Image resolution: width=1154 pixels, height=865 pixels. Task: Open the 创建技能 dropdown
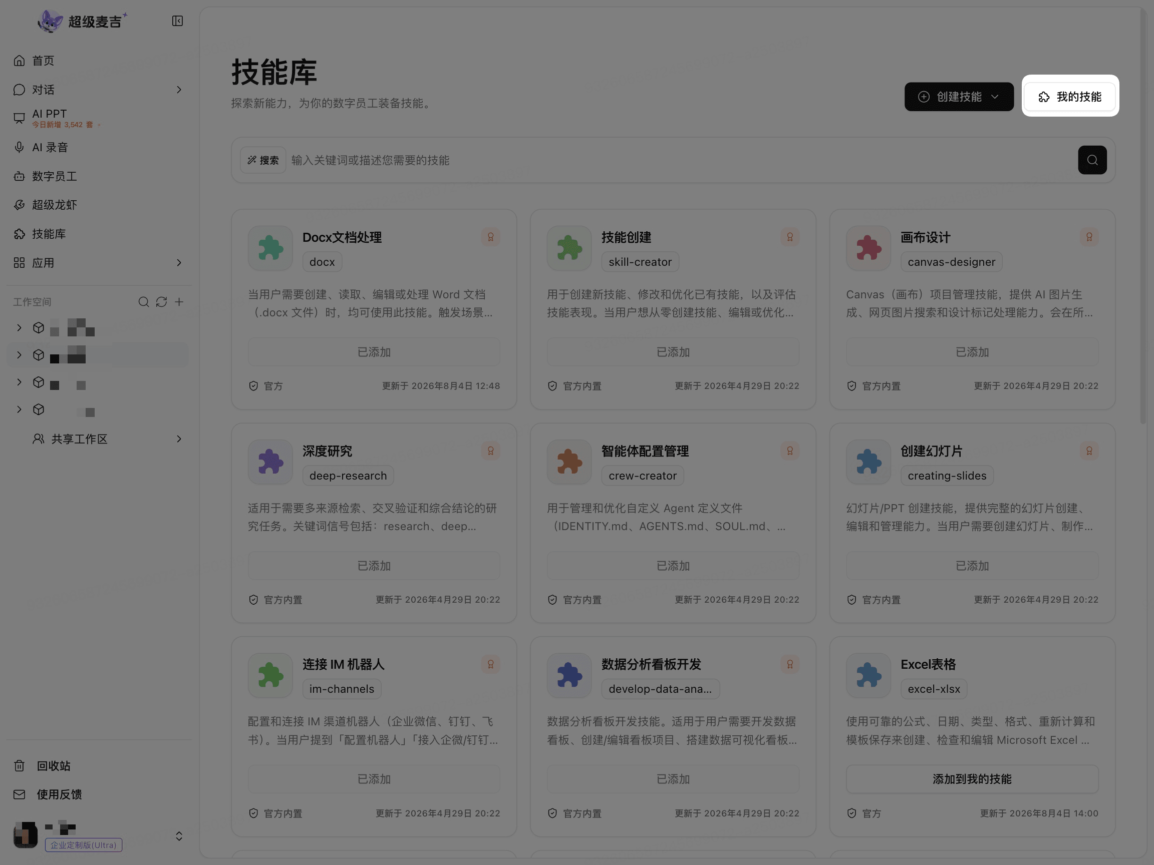tap(959, 97)
